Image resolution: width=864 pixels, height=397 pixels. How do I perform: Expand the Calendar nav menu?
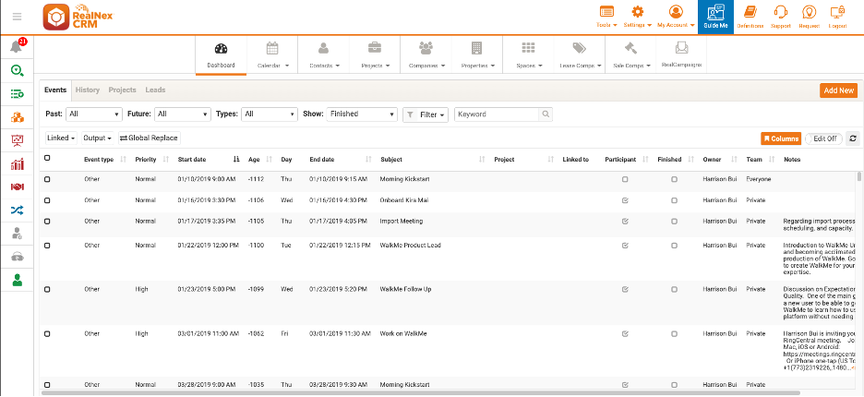[272, 54]
